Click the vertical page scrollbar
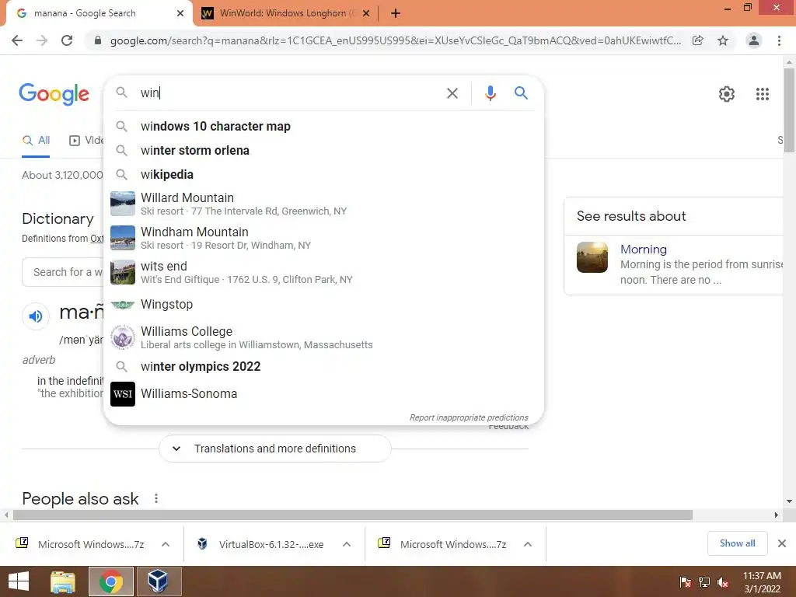Viewport: 796px width, 597px height. [789, 110]
